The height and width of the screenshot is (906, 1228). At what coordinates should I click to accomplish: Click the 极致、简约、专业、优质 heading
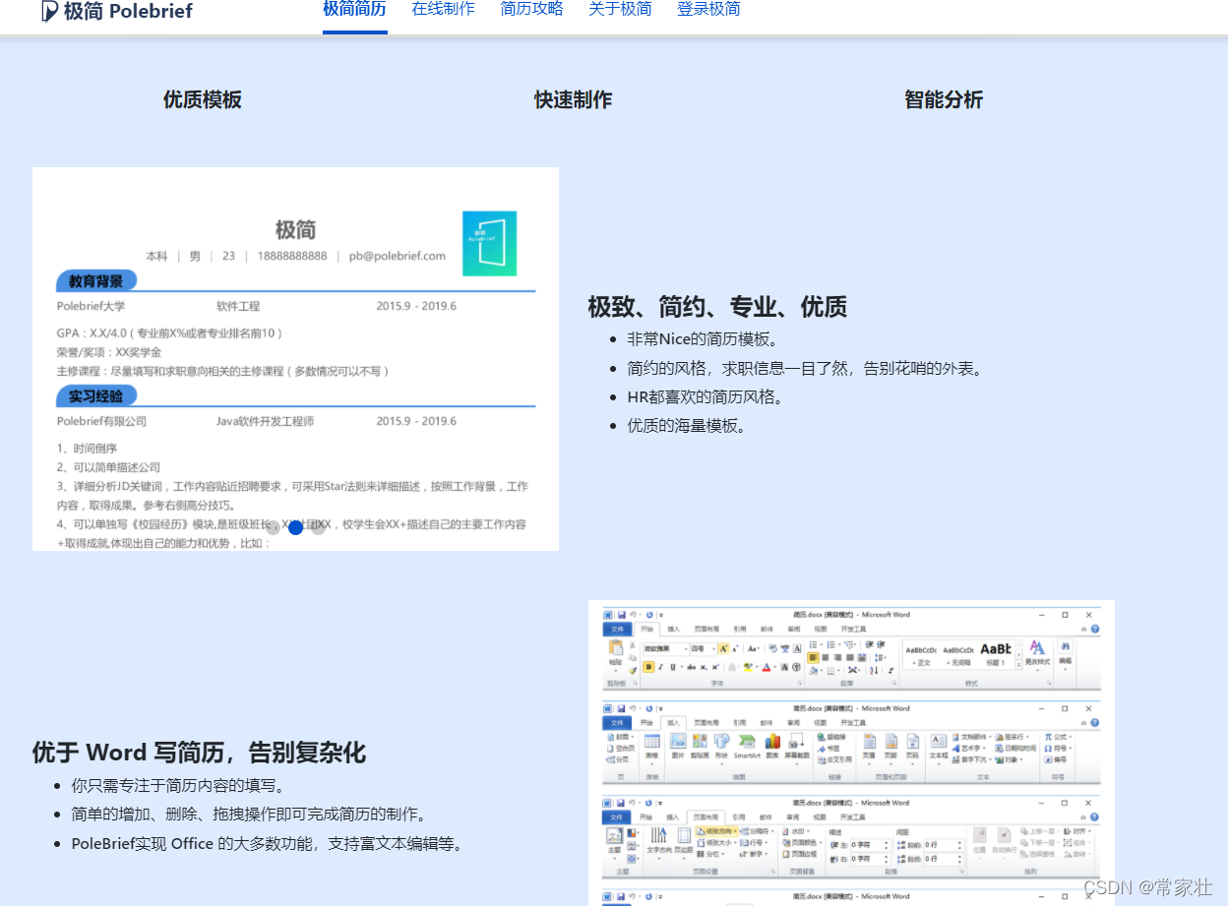pos(717,307)
